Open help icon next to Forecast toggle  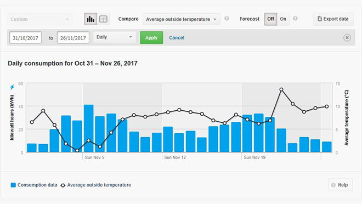tap(295, 19)
